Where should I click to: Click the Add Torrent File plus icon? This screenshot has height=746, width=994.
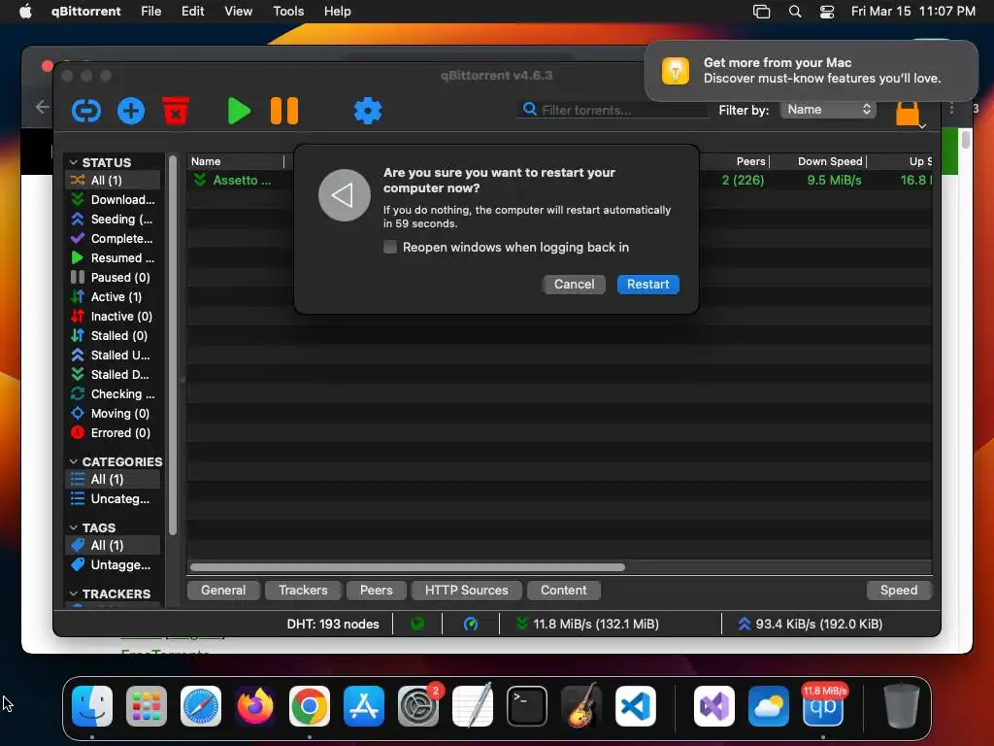coord(131,111)
